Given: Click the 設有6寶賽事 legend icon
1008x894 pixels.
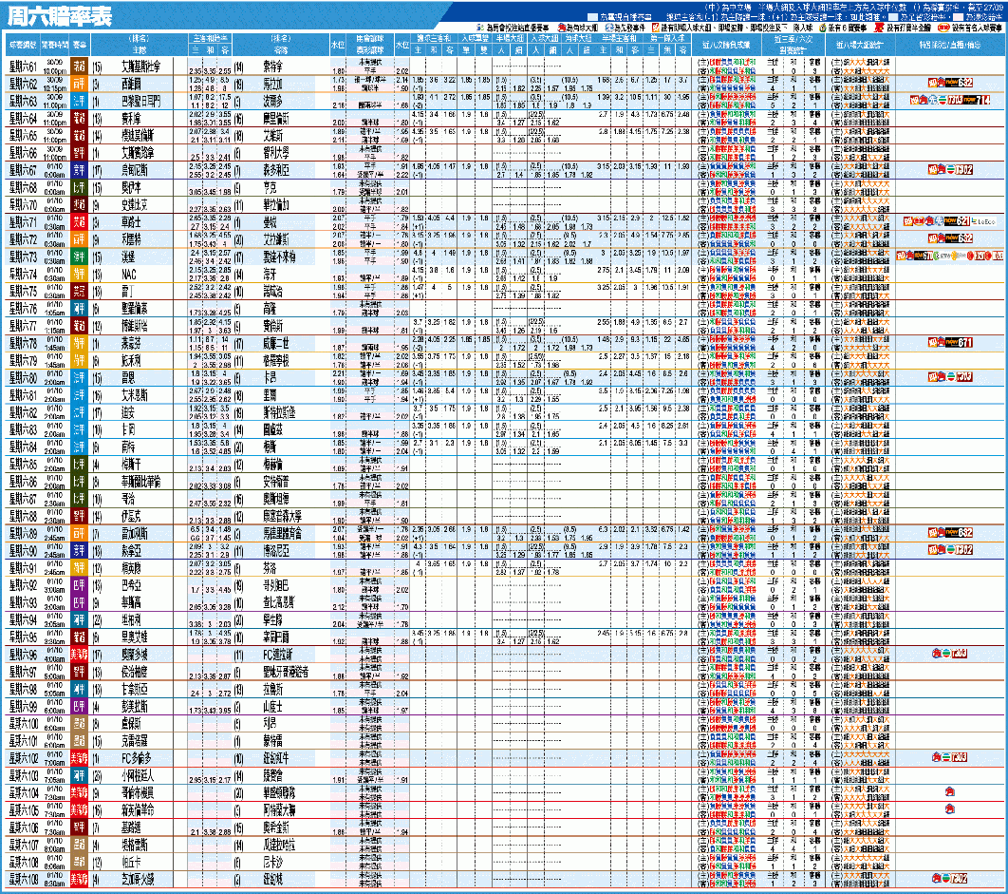Looking at the screenshot, I should (x=823, y=29).
